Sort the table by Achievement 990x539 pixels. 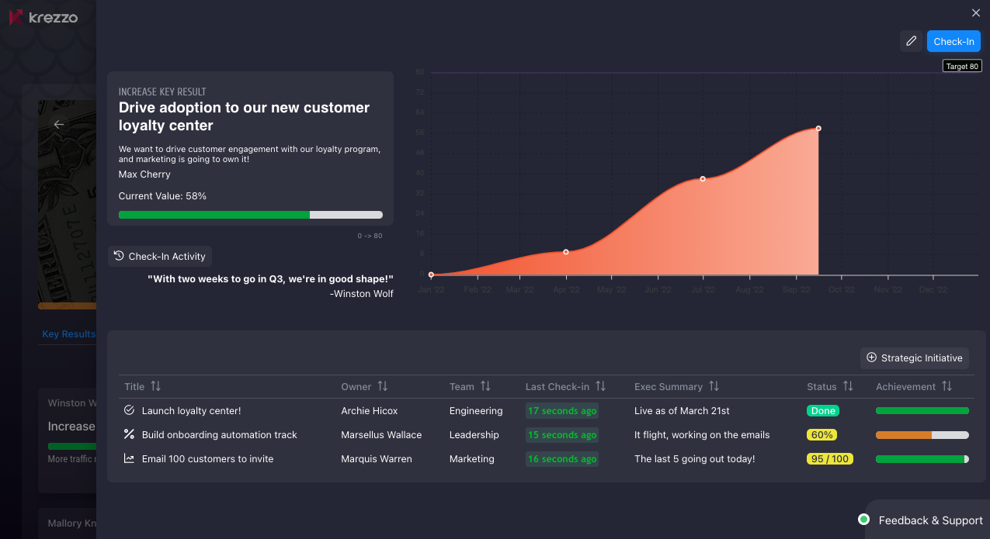[x=947, y=386]
